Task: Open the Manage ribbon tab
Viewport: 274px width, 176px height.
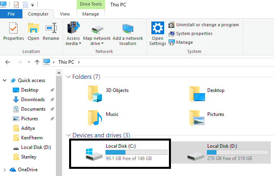Action: tap(91, 14)
